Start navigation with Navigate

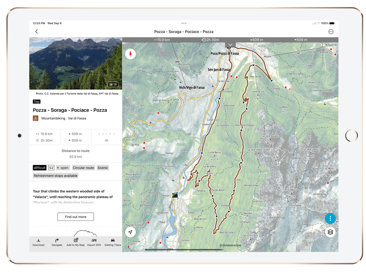coord(57,242)
